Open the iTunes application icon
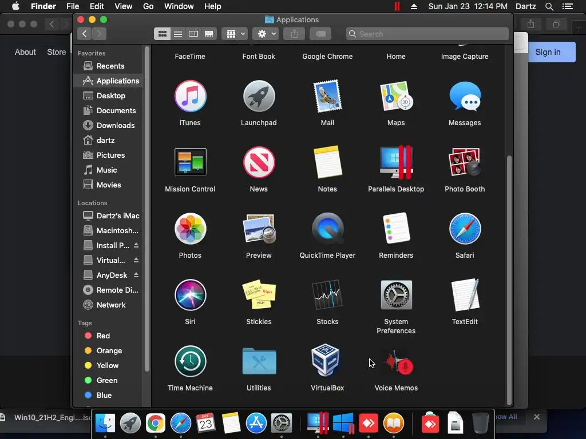This screenshot has height=439, width=586. tap(190, 96)
